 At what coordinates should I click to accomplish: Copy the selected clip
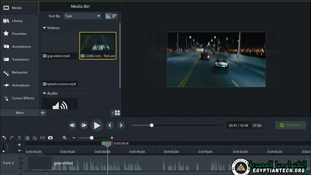tap(27, 138)
